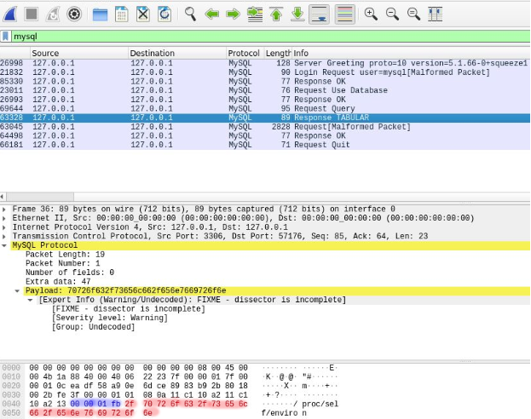Viewport: 531px width, 419px height.
Task: Jump to the first packet
Action: 276,14
